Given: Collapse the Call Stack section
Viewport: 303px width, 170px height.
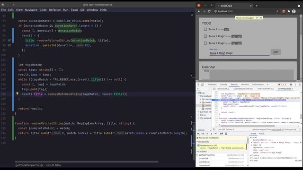Looking at the screenshot, I should click(x=197, y=152).
